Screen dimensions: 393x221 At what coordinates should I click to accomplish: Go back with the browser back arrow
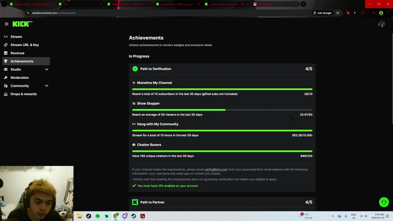(4, 13)
